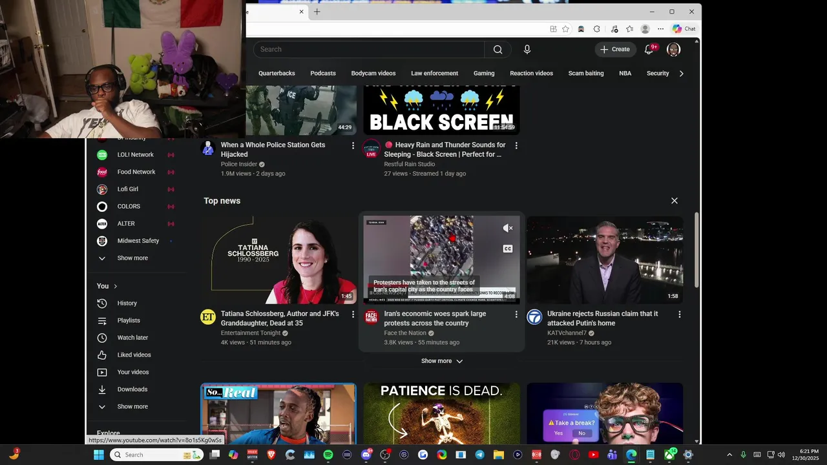The height and width of the screenshot is (465, 827).
Task: Open Ukraine rejects Russian claim thumbnail
Action: point(605,260)
